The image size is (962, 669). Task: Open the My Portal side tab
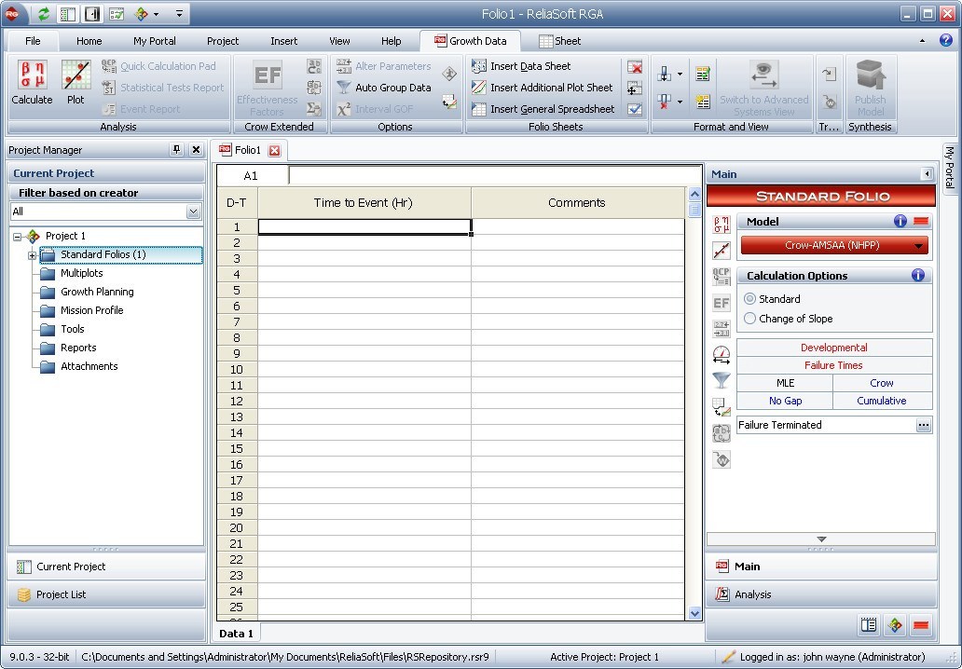[949, 167]
